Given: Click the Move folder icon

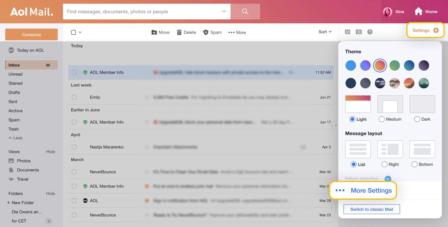Looking at the screenshot, I should [x=154, y=32].
